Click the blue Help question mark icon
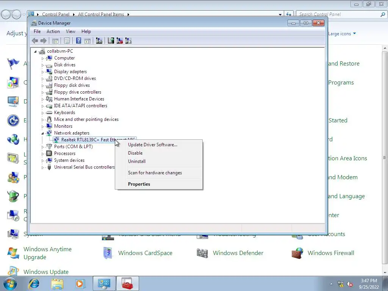 pos(78,41)
